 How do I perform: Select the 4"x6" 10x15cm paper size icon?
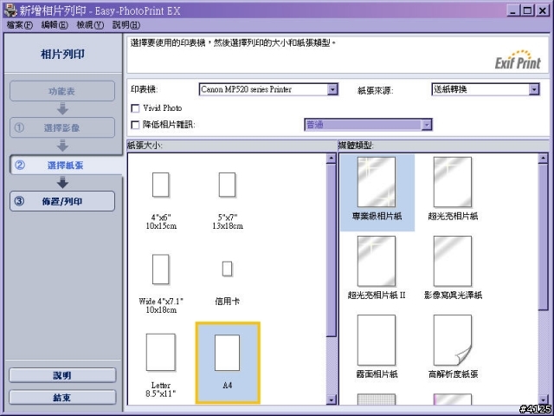pyautogui.click(x=161, y=185)
